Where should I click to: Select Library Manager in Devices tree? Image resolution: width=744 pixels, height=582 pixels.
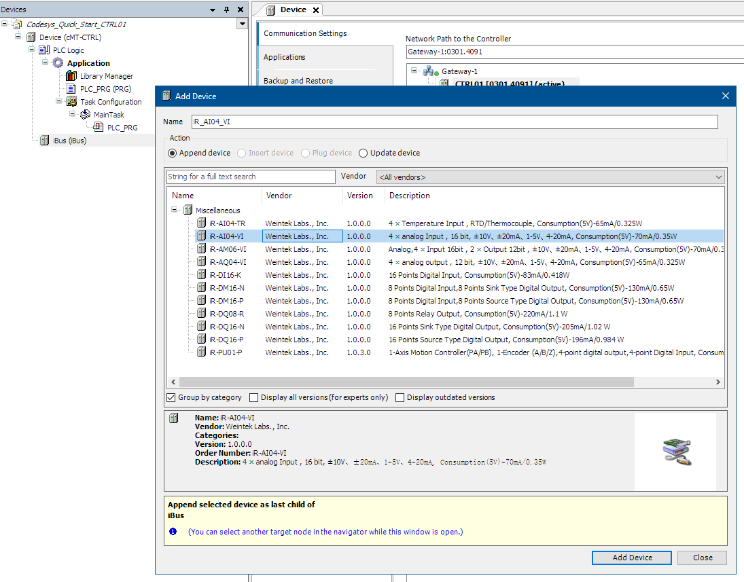(106, 76)
